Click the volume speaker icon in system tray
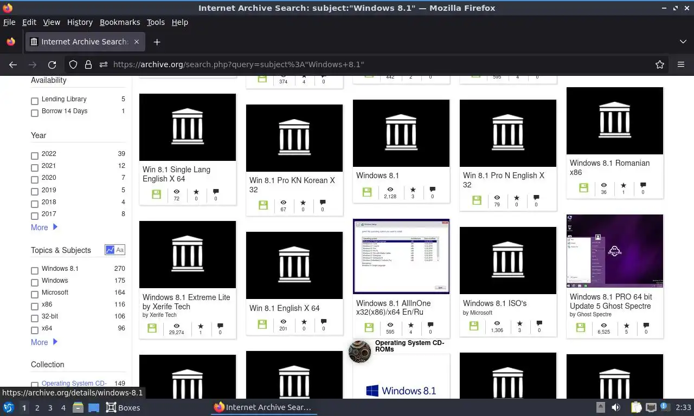 tap(616, 407)
